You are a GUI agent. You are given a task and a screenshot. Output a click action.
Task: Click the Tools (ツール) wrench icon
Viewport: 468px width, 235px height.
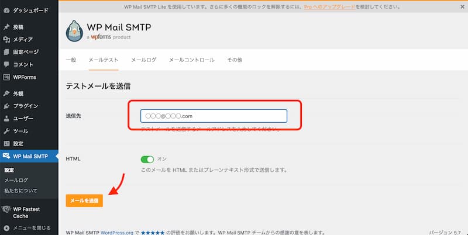tap(6, 131)
